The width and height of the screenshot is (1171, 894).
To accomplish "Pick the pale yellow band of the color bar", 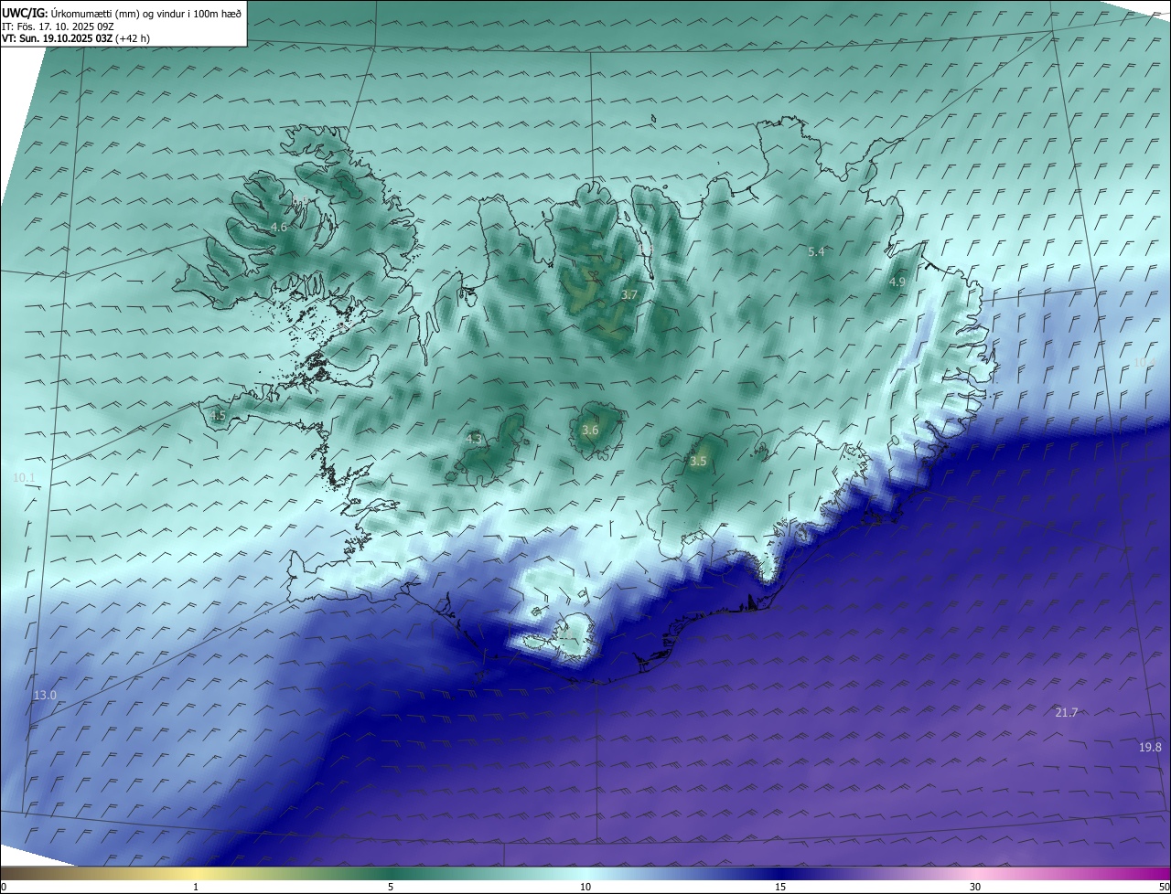I will tap(197, 873).
